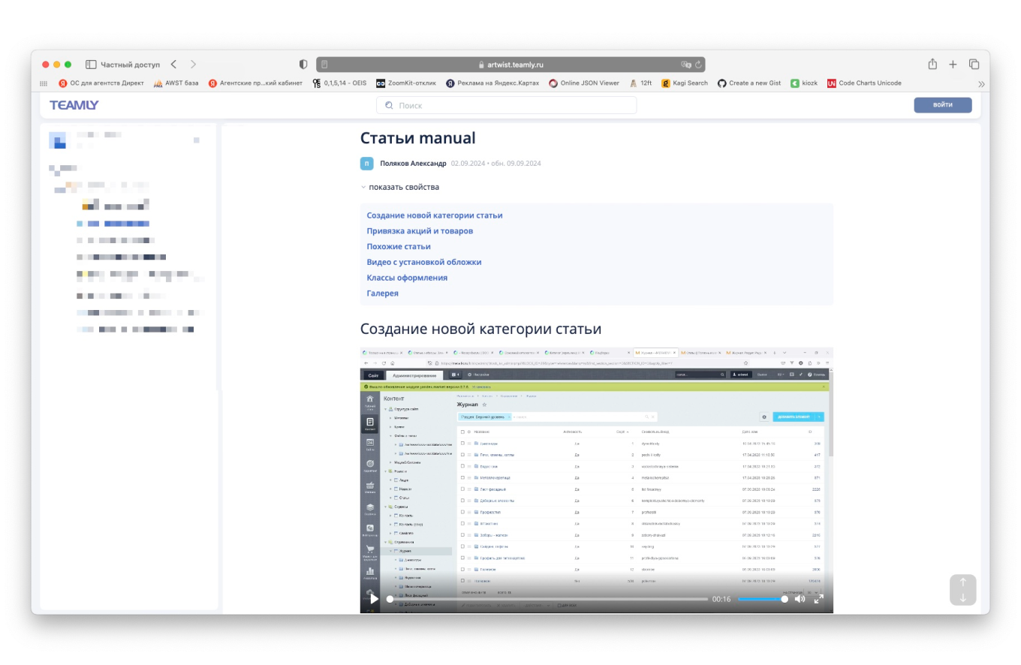This screenshot has height=665, width=1021.
Task: Adjust the video volume slider
Action: 763,599
